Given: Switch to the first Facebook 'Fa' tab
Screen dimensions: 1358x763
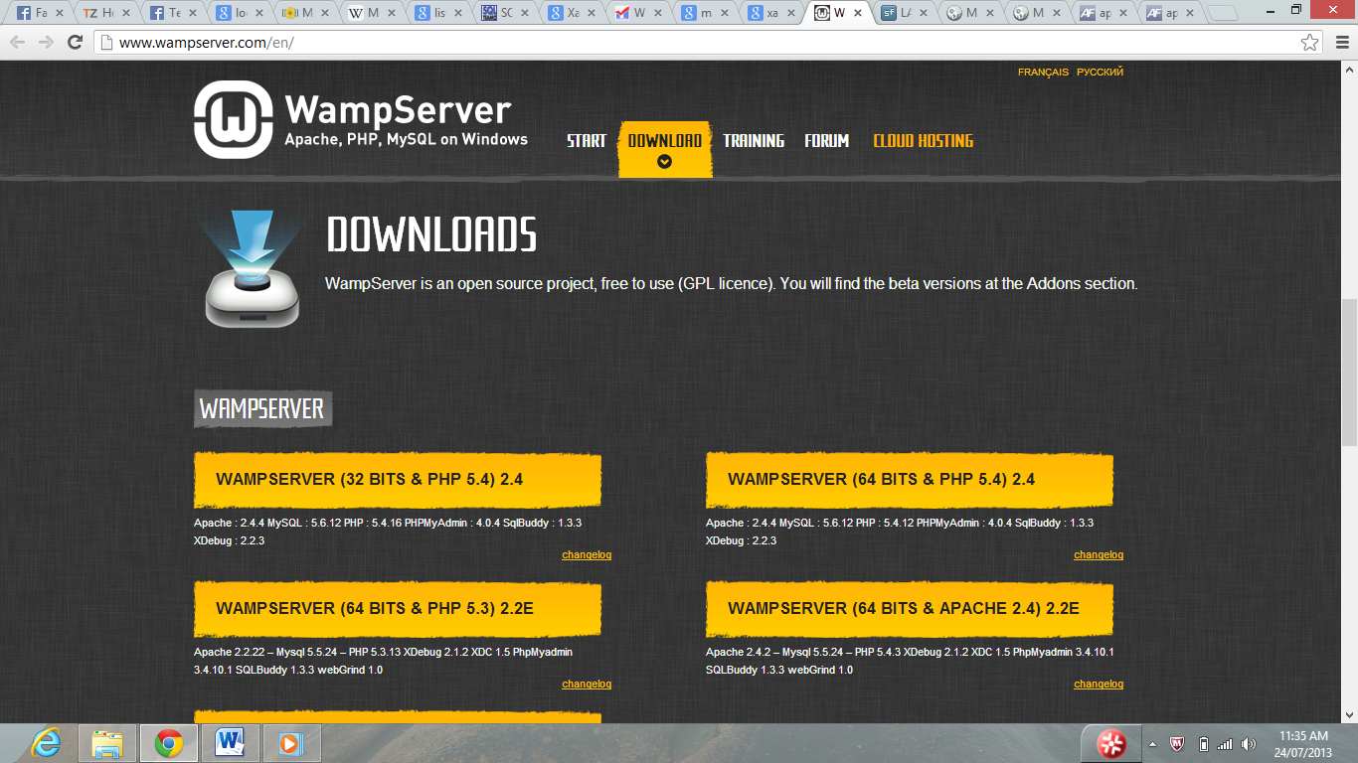Looking at the screenshot, I should coord(40,13).
